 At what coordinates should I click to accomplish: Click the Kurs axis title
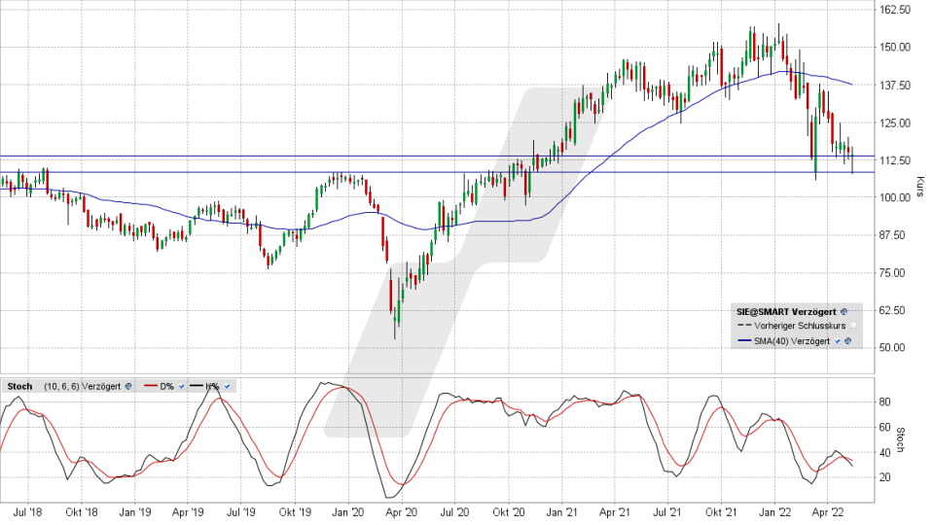coord(920,187)
